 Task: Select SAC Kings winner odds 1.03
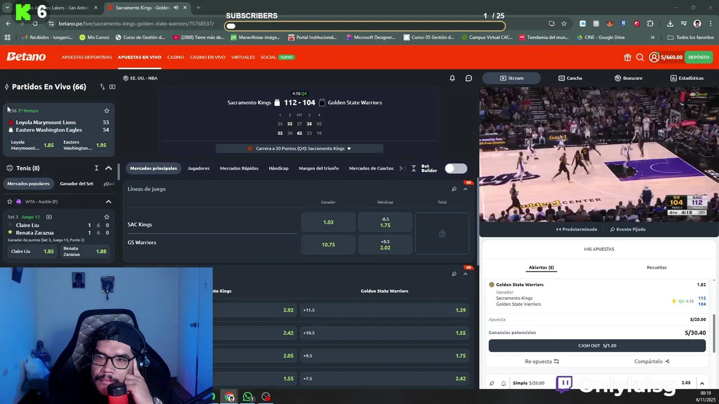coord(328,222)
